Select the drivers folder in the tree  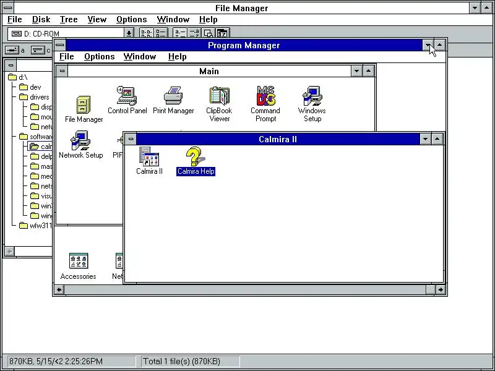pos(34,97)
